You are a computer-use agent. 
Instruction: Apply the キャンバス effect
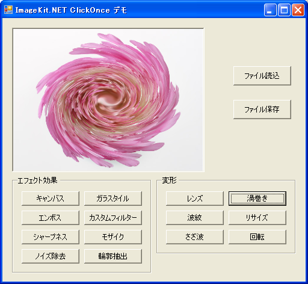click(51, 199)
